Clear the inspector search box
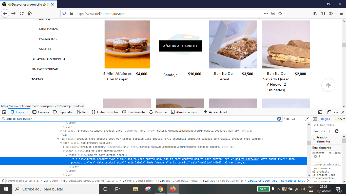 279,119
